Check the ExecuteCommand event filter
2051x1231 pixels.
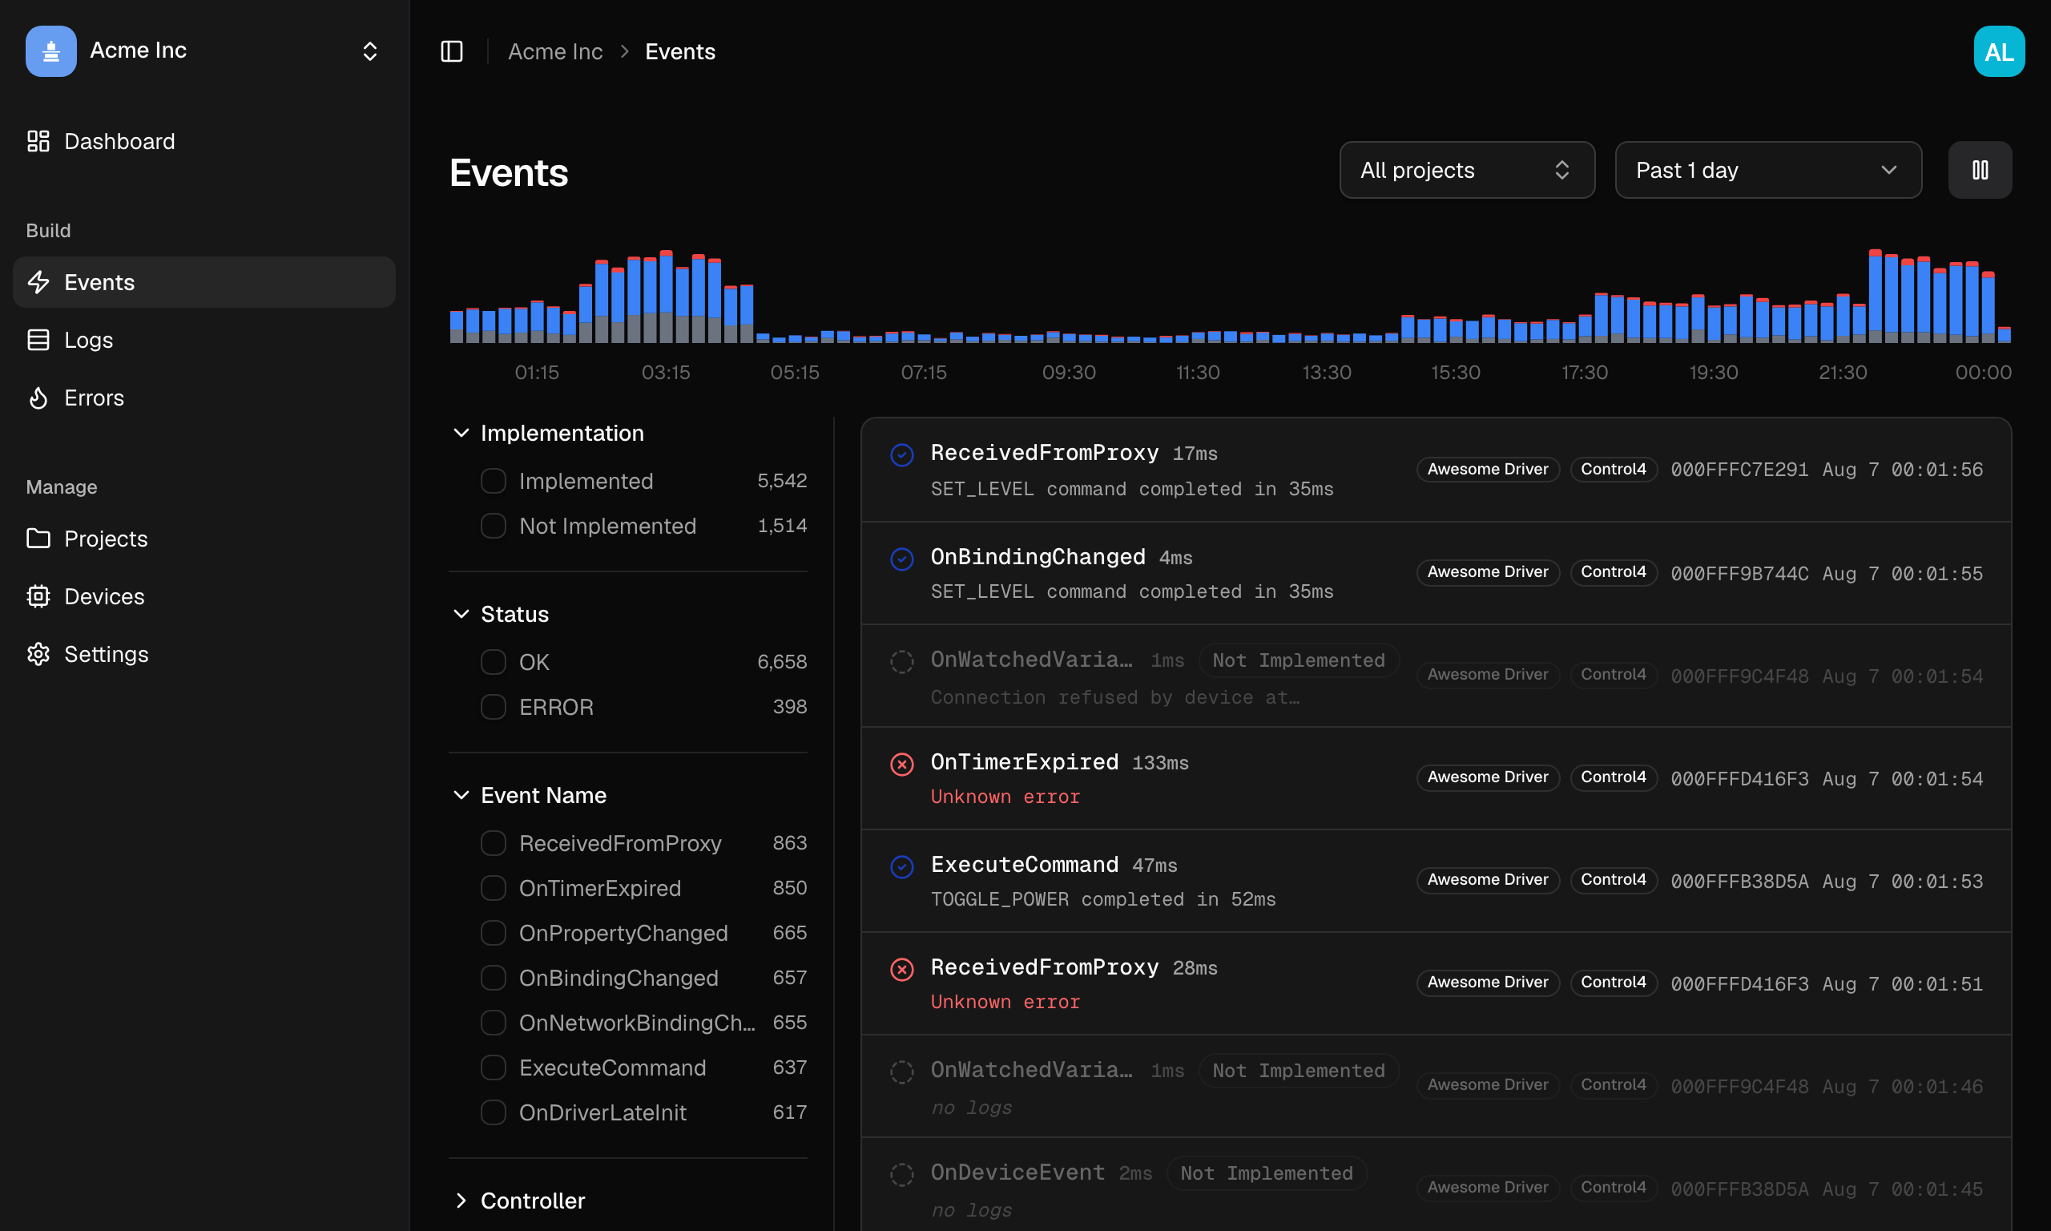point(494,1068)
